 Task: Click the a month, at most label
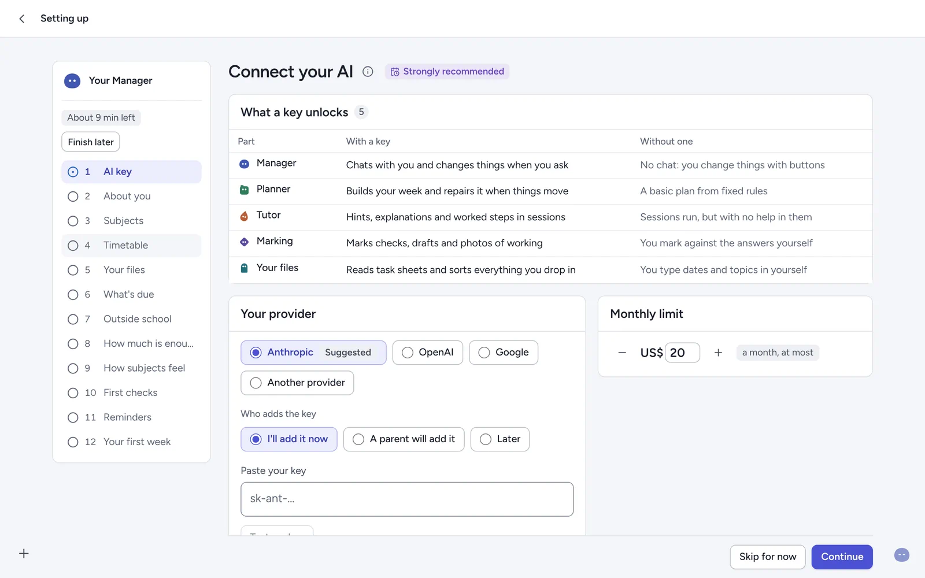[778, 353]
